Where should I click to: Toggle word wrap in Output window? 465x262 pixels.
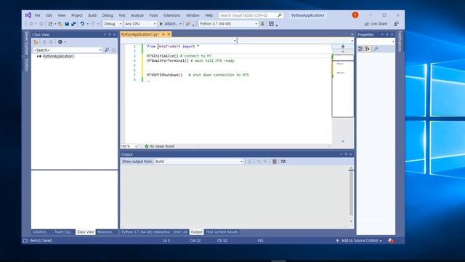[283, 162]
